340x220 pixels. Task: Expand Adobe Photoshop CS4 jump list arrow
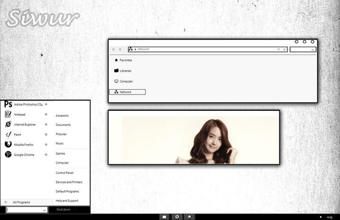(x=46, y=104)
